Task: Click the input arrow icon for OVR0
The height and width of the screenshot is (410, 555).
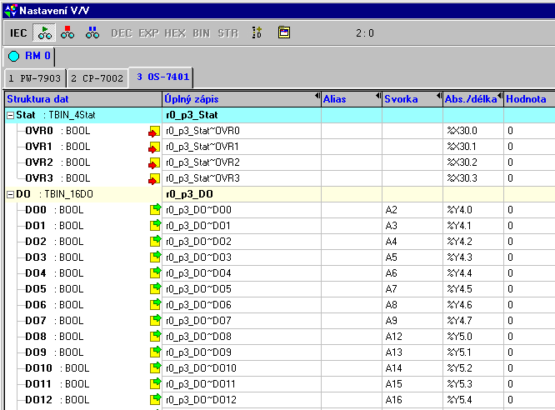Action: pyautogui.click(x=154, y=132)
